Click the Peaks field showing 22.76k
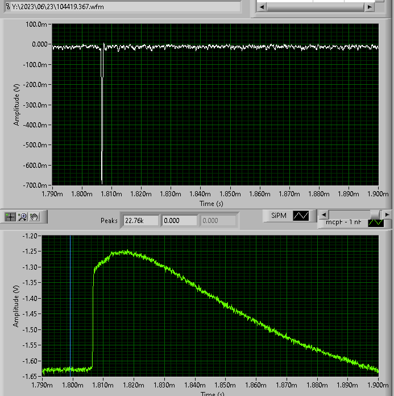The image size is (394, 396). click(141, 221)
